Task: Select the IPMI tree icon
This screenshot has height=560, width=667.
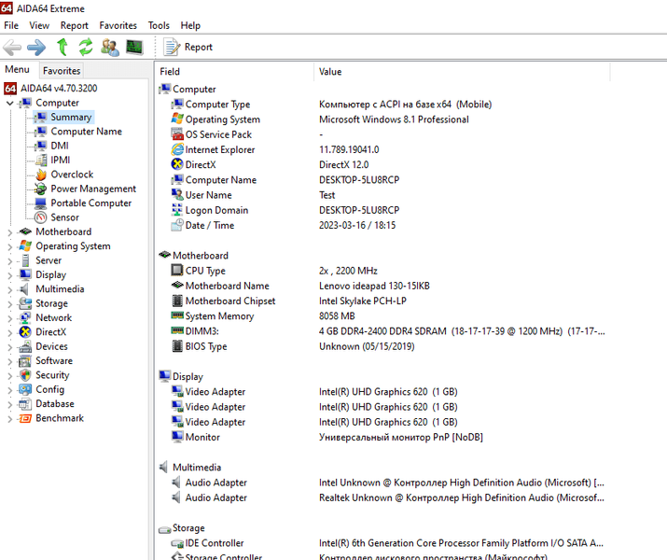Action: click(x=41, y=160)
